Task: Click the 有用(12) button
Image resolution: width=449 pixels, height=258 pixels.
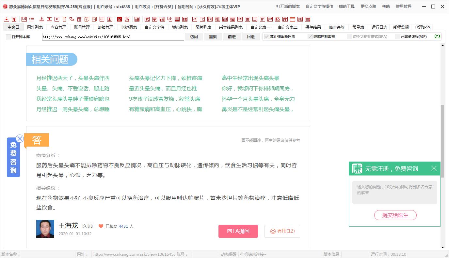Action: click(x=282, y=231)
